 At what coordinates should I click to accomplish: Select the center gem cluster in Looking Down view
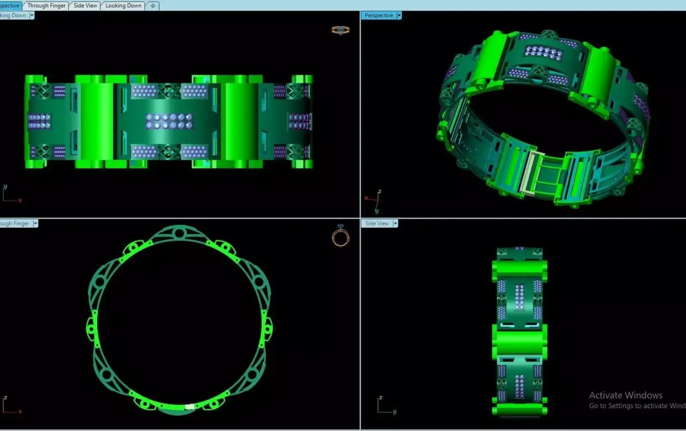point(169,120)
